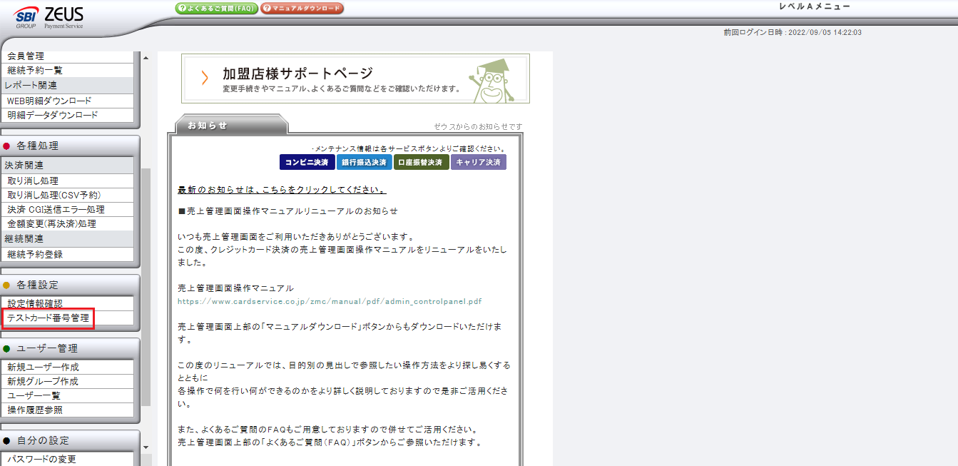Click the 各種処理 section header
958x466 pixels.
(69, 146)
